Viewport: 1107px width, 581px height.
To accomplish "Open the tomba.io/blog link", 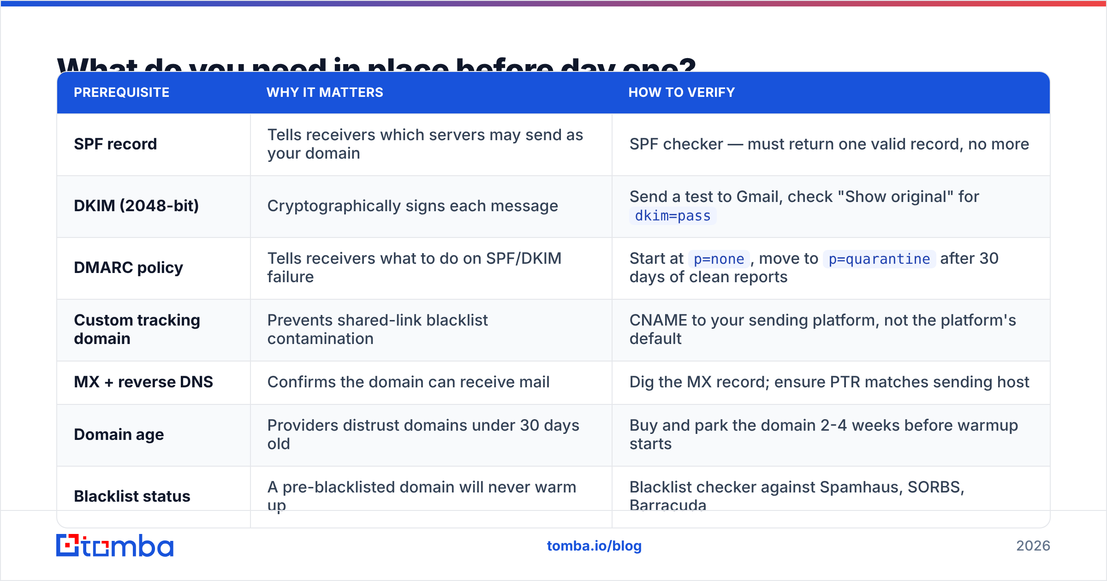I will click(594, 546).
